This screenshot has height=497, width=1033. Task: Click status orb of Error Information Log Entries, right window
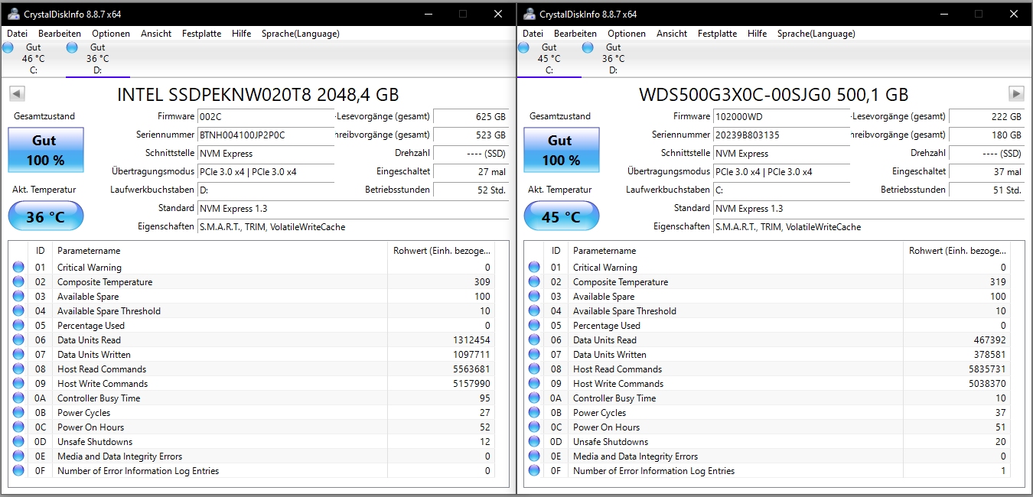tap(534, 471)
